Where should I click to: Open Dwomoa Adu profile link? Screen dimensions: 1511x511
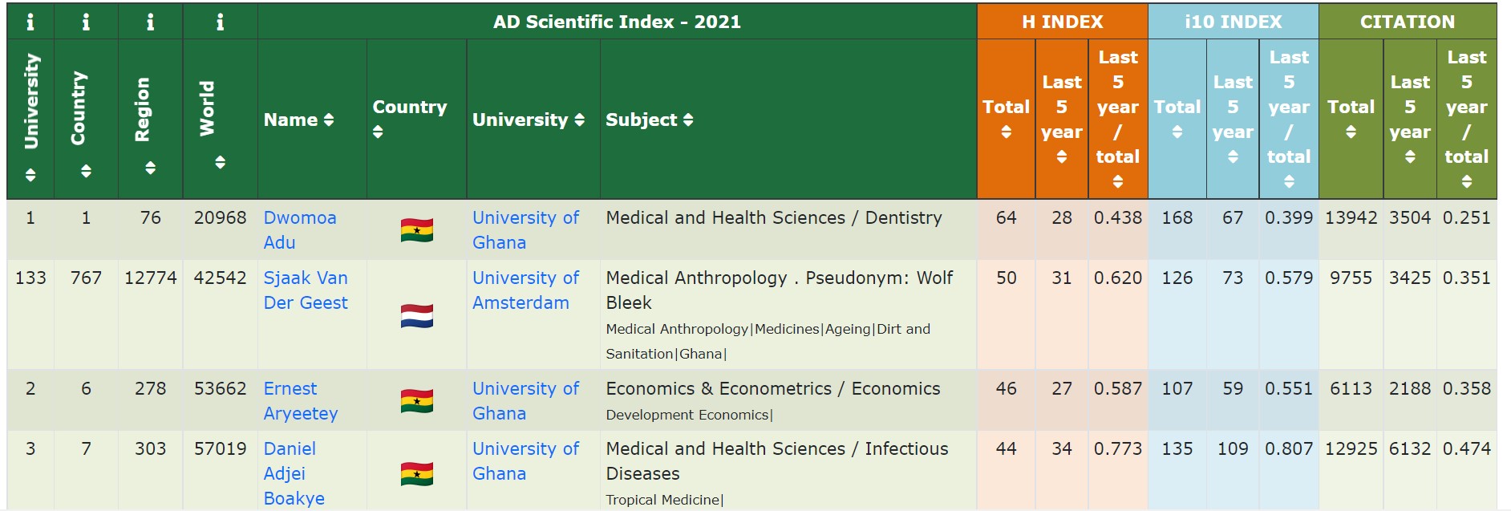pyautogui.click(x=300, y=230)
